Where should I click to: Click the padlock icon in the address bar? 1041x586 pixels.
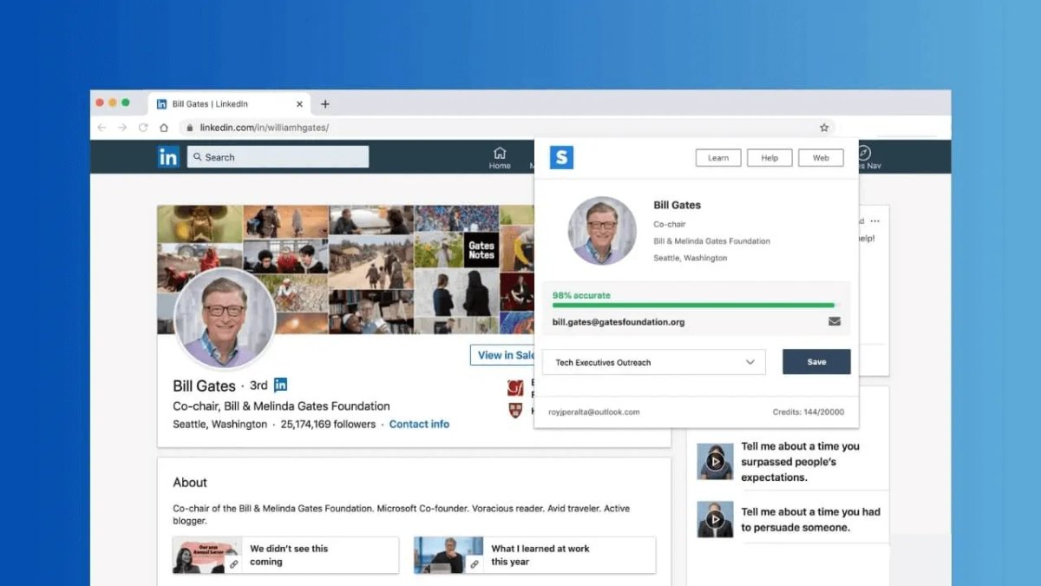[190, 128]
